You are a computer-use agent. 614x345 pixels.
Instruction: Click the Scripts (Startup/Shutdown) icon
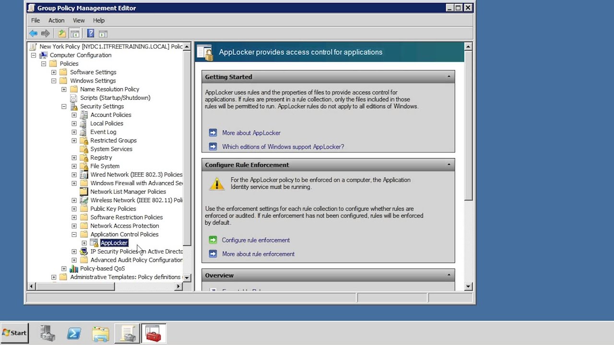73,98
